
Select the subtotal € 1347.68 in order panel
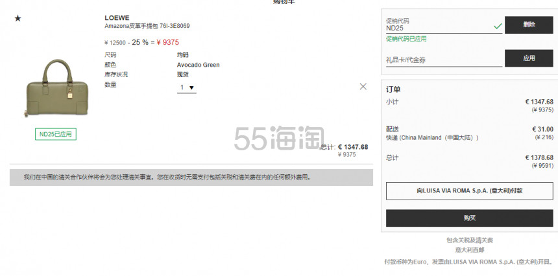tap(539, 102)
